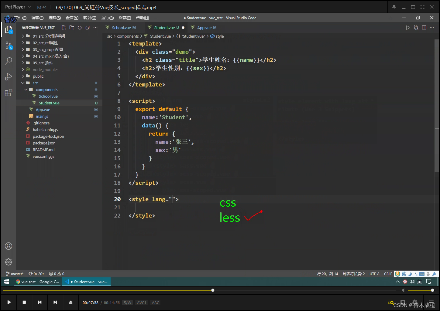The image size is (440, 311).
Task: Pin the PotPlayer window on top
Action: [x=394, y=7]
